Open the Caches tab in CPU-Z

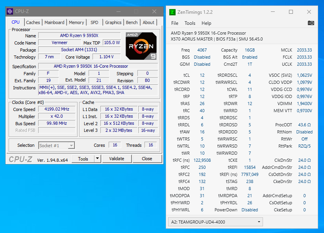33,22
